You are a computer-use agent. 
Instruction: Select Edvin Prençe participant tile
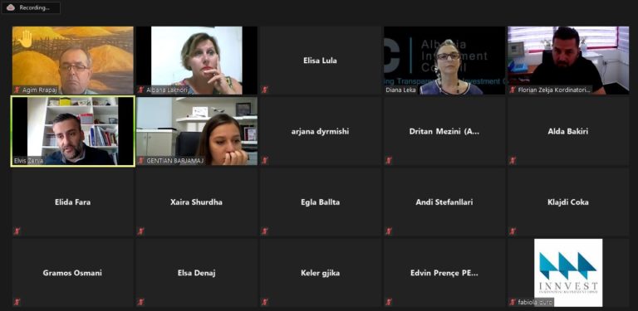tap(444, 272)
